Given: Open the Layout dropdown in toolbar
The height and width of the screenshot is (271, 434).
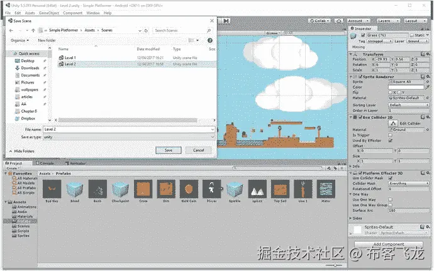Looking at the screenshot, I should pyautogui.click(x=416, y=21).
